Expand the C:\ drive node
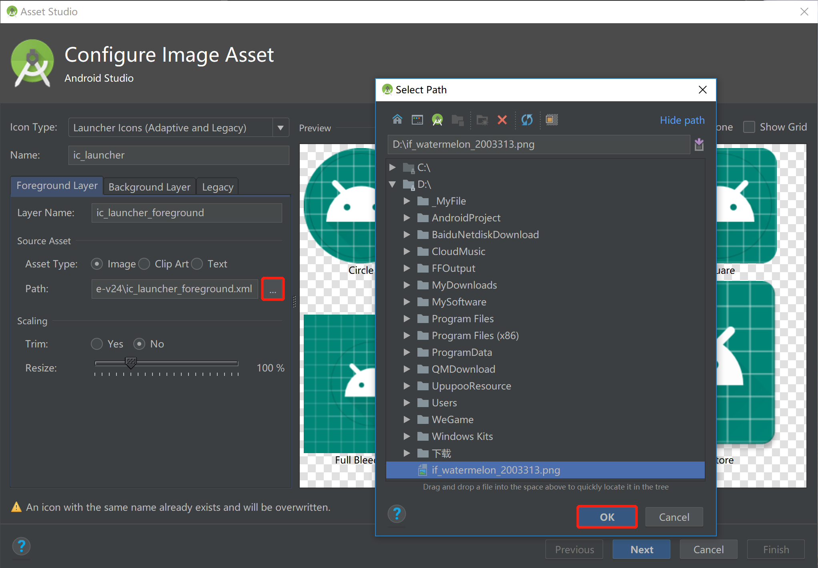The image size is (818, 568). click(x=393, y=167)
